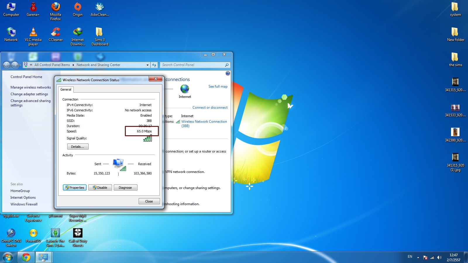Click the All Control Panel Items breadcrumb
This screenshot has height=263, width=468.
click(x=52, y=65)
